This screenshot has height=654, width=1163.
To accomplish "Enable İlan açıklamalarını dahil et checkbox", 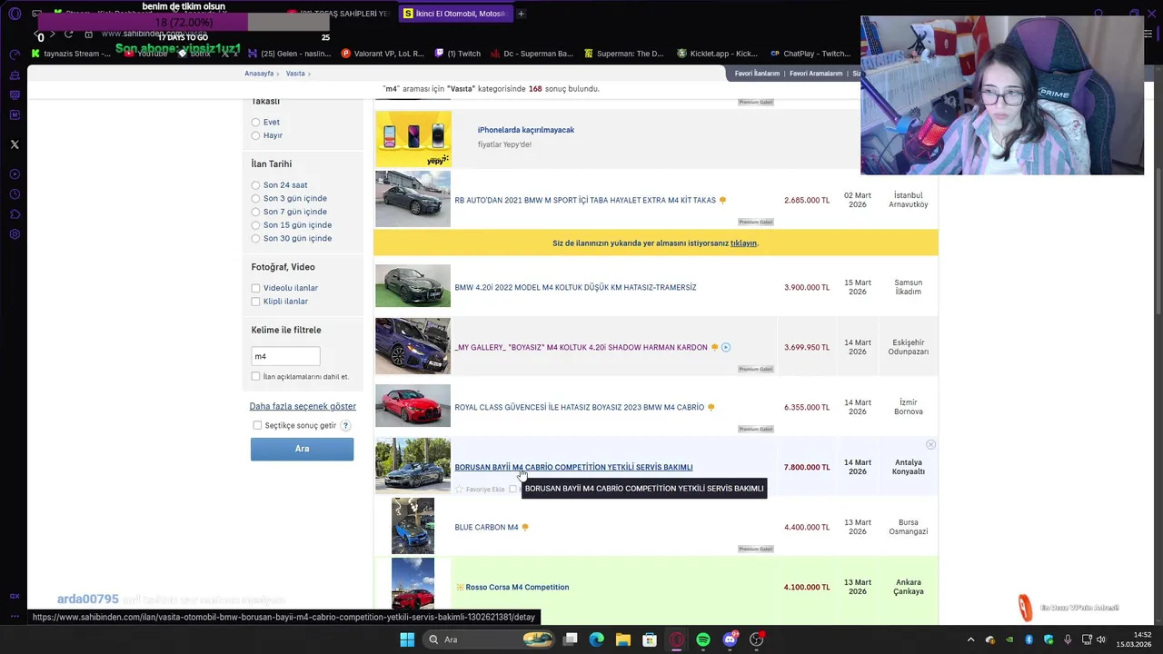I will click(x=255, y=376).
